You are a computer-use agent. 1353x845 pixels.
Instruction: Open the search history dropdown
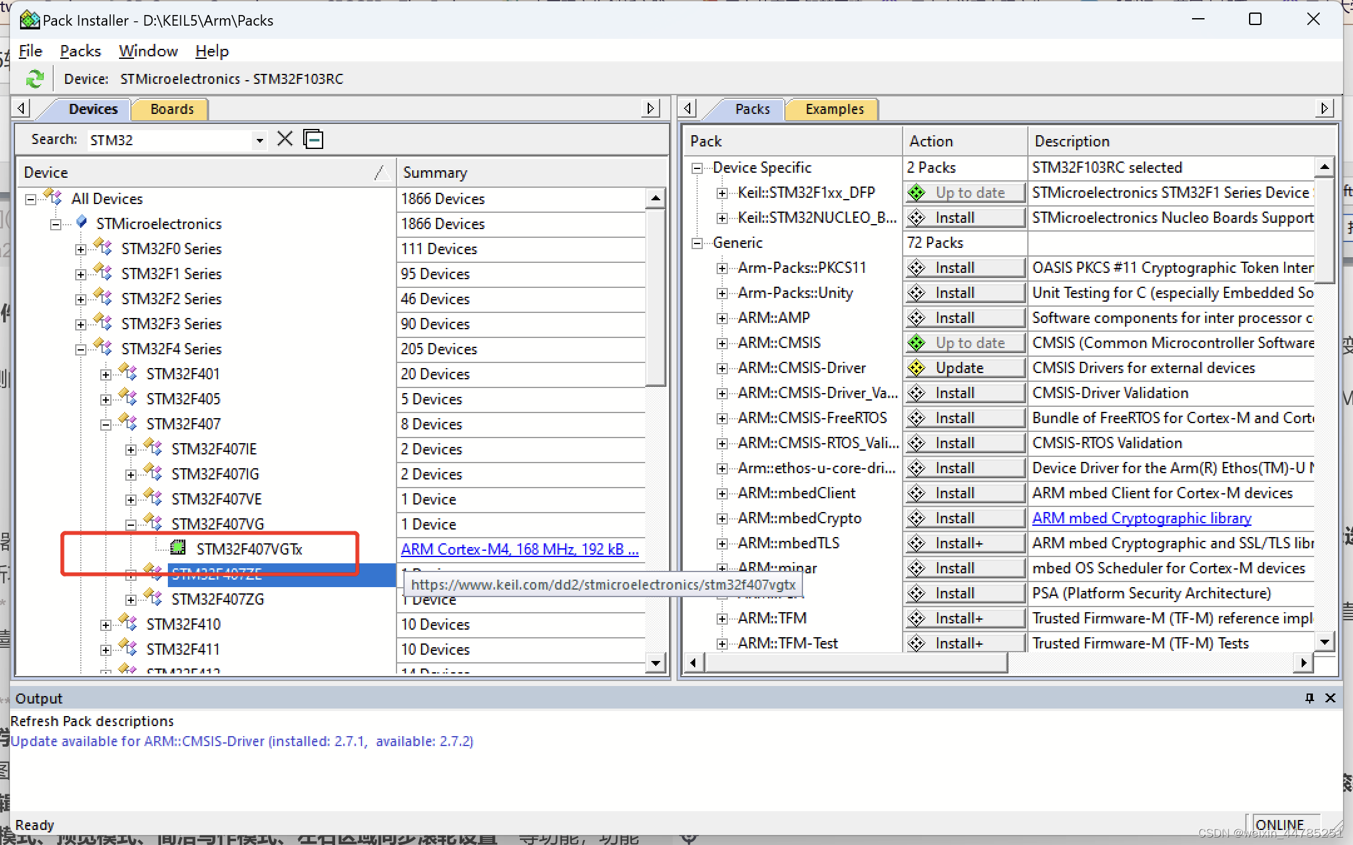pyautogui.click(x=259, y=140)
